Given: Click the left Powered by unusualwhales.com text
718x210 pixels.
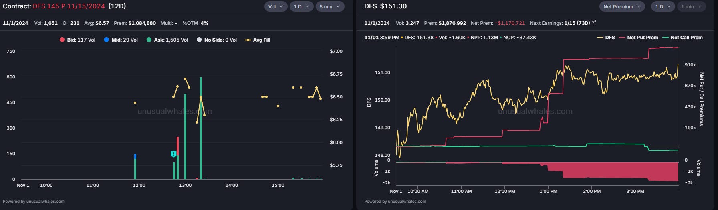Looking at the screenshot, I should pyautogui.click(x=34, y=202).
